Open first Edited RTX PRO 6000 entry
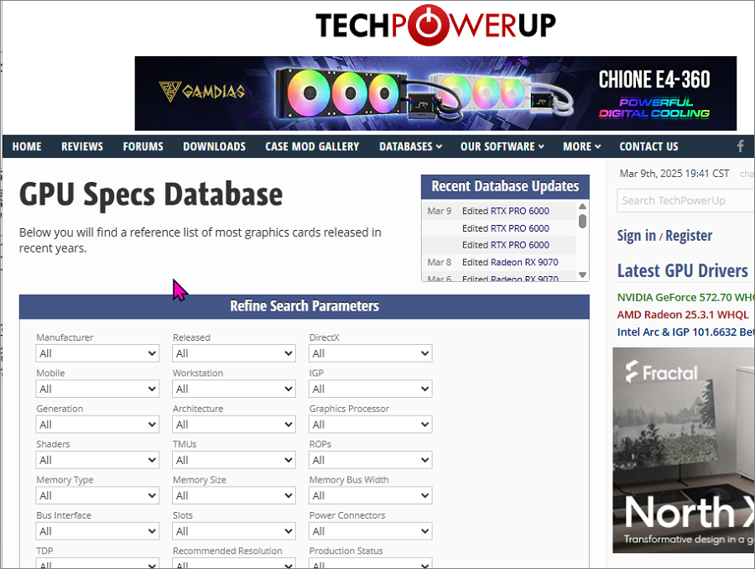 point(506,211)
